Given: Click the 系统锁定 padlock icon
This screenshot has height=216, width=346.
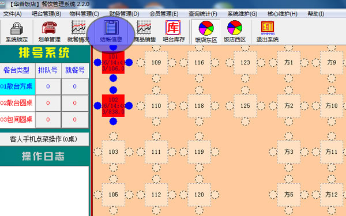Looking at the screenshot, I should (x=17, y=29).
